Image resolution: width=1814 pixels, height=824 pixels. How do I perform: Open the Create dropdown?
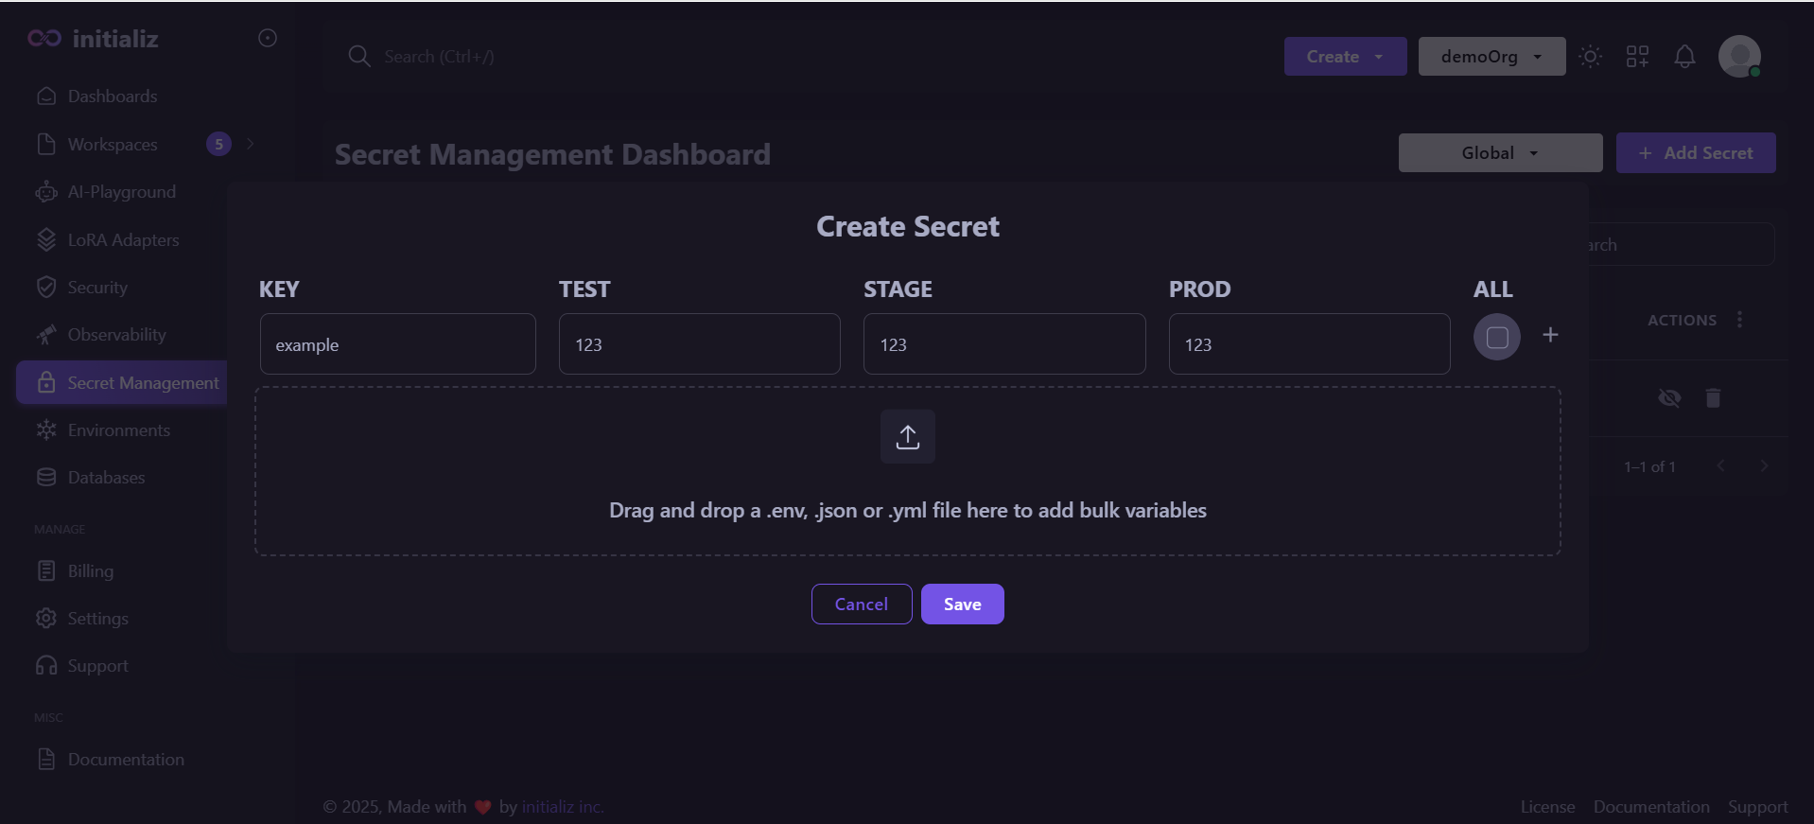point(1346,57)
